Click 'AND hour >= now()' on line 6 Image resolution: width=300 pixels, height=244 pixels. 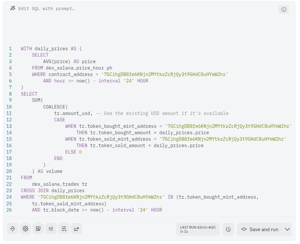tap(66, 81)
